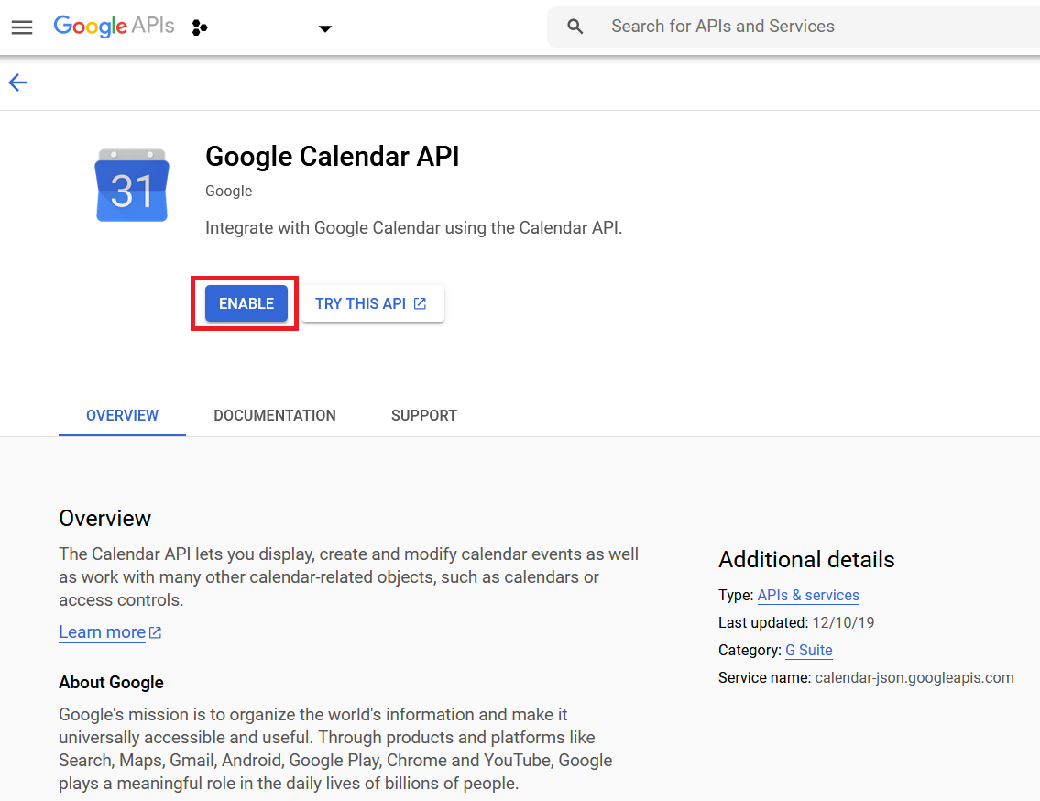Click the About Google heading

pyautogui.click(x=111, y=682)
